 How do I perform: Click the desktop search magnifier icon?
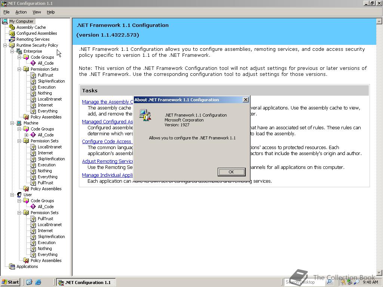pyautogui.click(x=329, y=282)
